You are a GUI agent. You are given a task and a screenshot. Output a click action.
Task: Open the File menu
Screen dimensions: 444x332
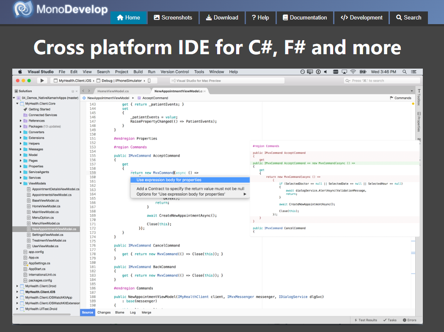point(62,72)
